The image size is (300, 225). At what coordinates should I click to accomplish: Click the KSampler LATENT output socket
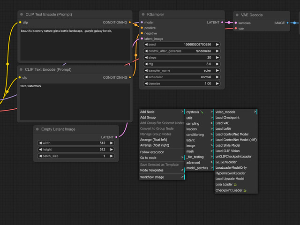click(222, 22)
